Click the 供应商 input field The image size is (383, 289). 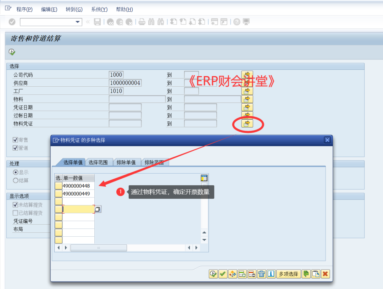click(125, 83)
